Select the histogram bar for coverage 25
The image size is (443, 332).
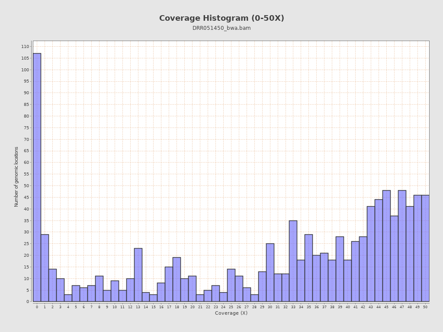point(231,285)
